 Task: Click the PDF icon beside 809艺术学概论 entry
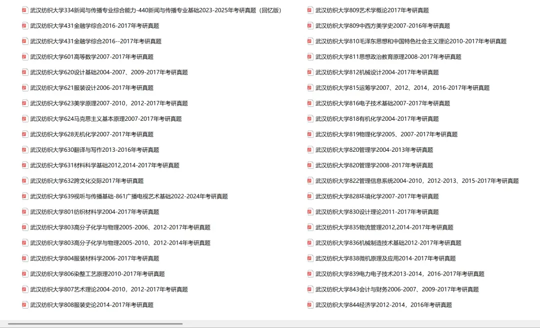[309, 10]
